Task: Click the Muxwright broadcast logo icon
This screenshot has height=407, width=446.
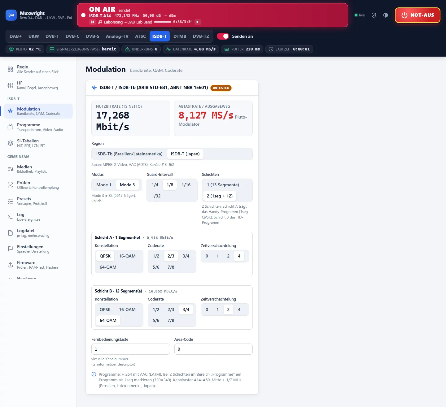Action: (11, 15)
